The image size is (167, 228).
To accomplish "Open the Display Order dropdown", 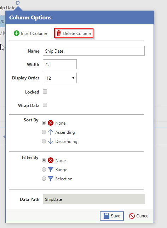I will pos(60,78).
